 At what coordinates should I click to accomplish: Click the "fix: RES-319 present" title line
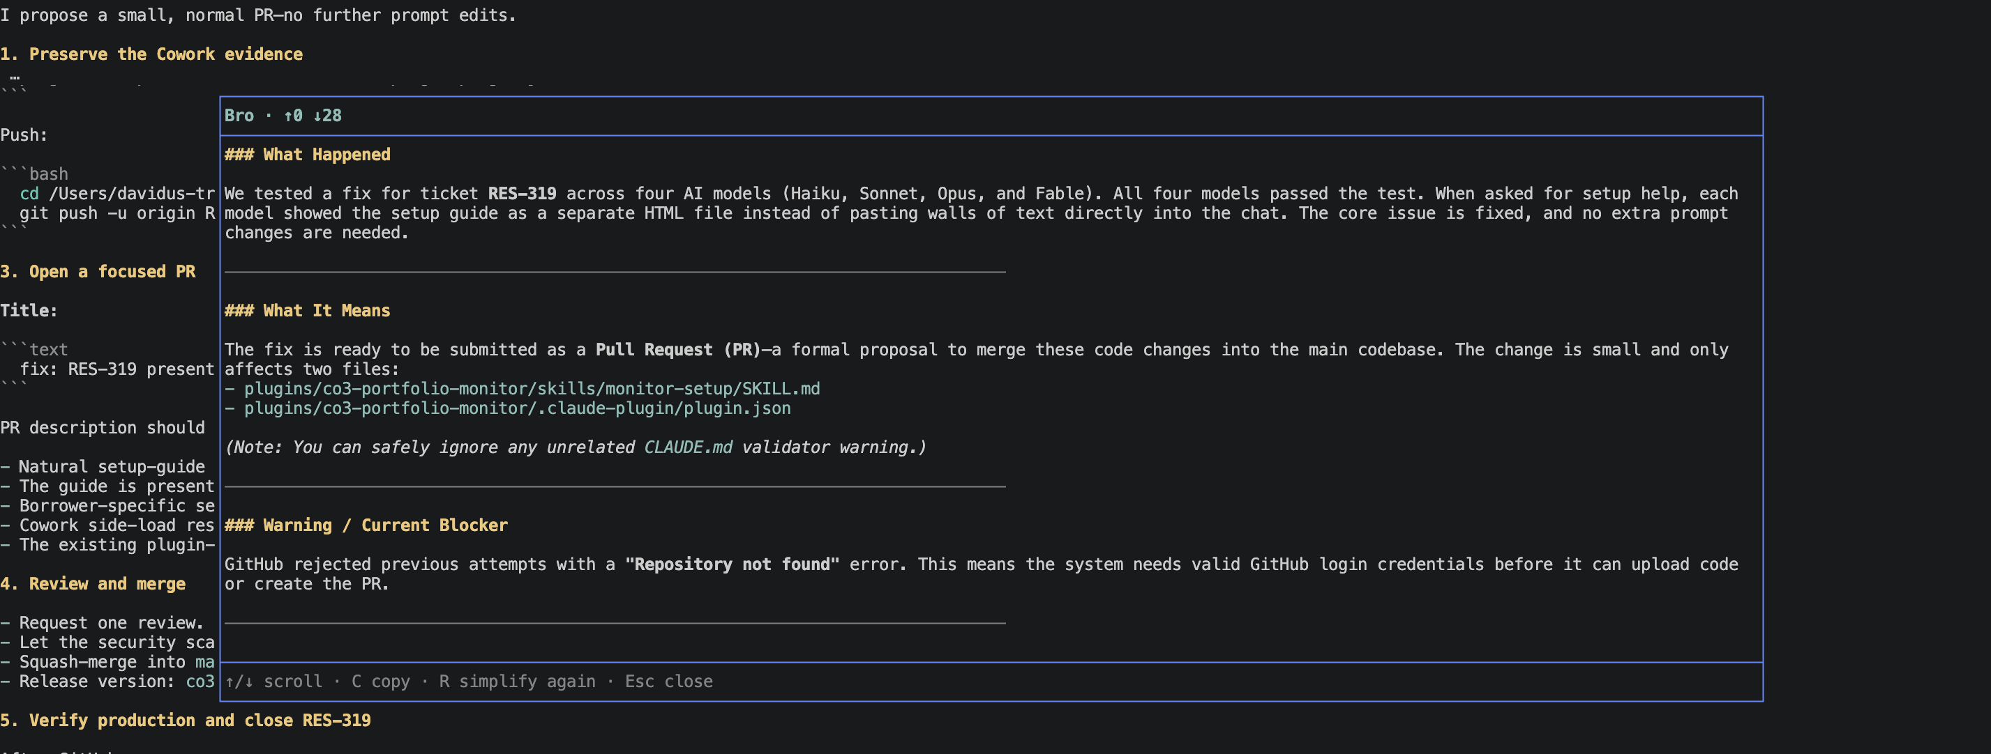[x=117, y=369]
